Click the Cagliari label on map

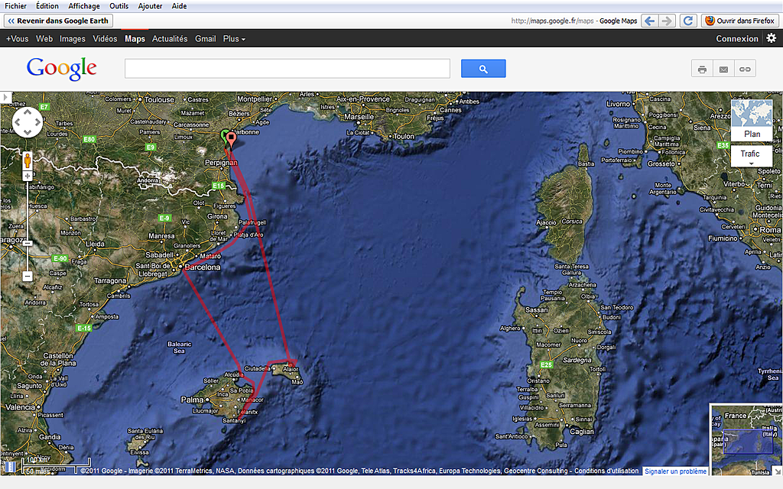pos(582,432)
